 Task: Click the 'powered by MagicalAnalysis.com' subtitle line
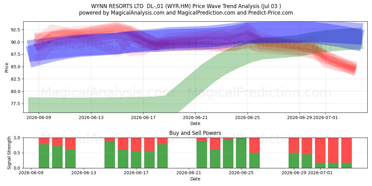click(x=186, y=13)
